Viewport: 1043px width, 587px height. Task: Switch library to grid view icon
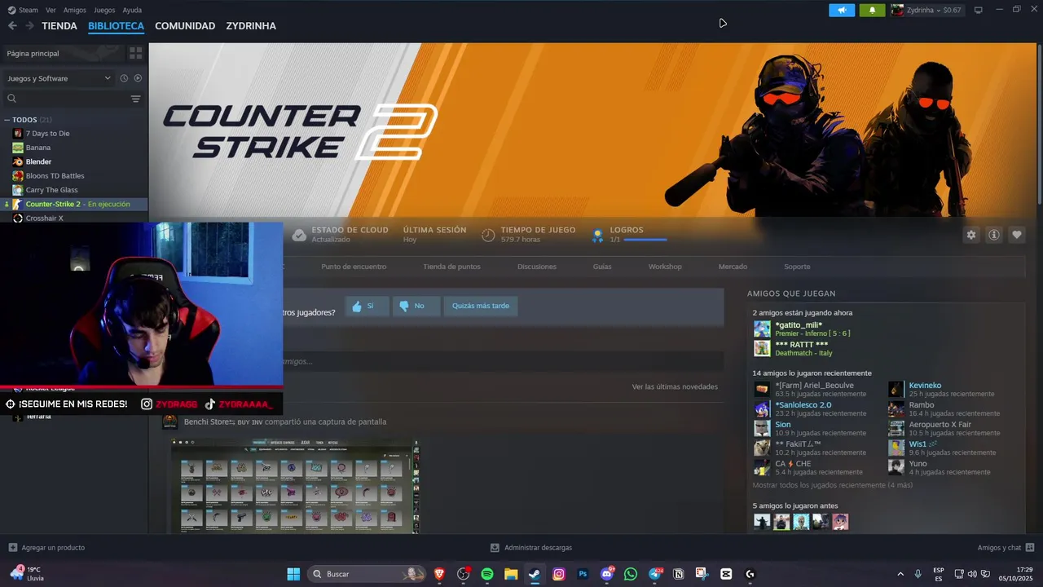(x=135, y=53)
